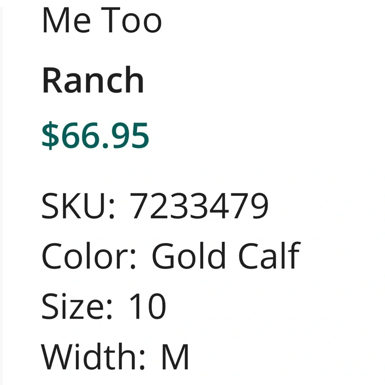Viewport: 385px width, 385px height.
Task: Click the dollar sign in the price
Action: pyautogui.click(x=50, y=135)
